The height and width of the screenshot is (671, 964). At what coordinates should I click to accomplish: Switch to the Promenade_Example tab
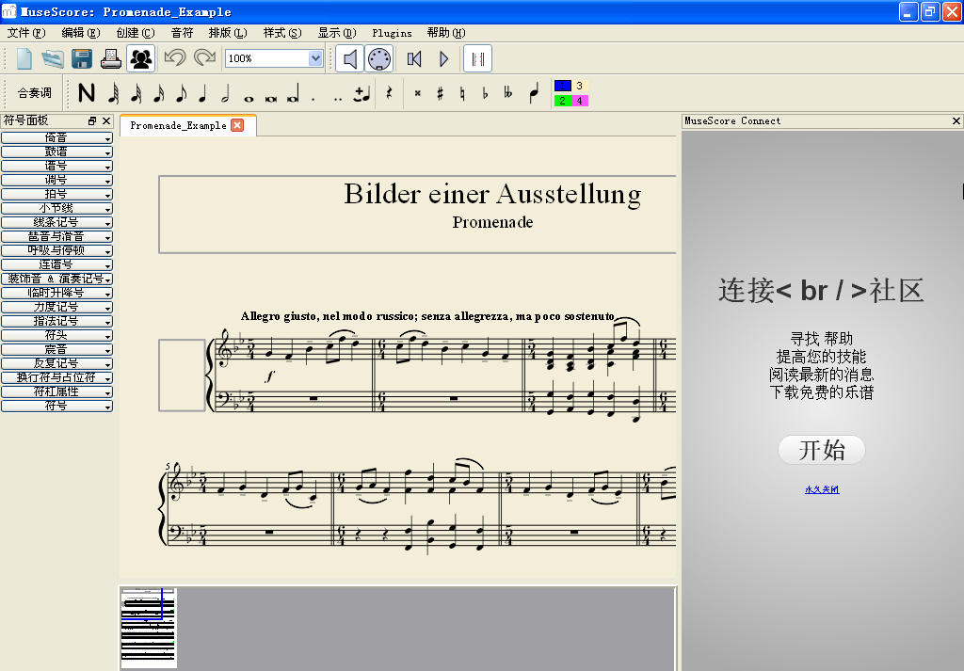click(x=178, y=125)
